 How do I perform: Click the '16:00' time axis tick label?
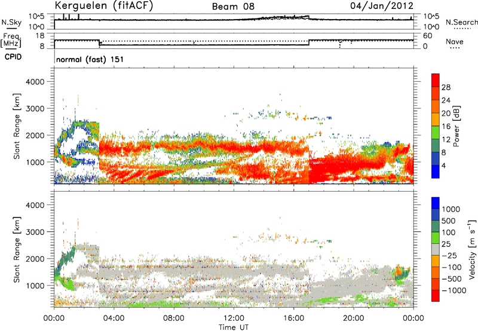(x=293, y=318)
